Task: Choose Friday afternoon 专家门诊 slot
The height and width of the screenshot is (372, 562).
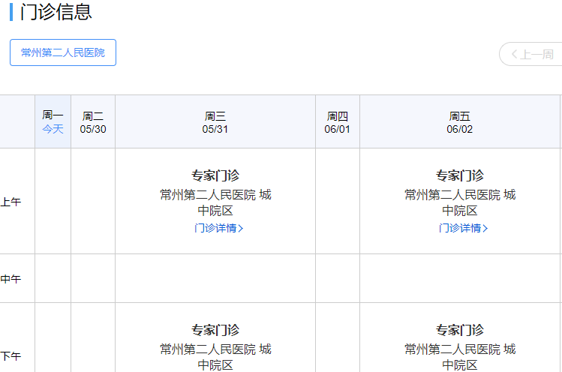Action: coord(459,330)
